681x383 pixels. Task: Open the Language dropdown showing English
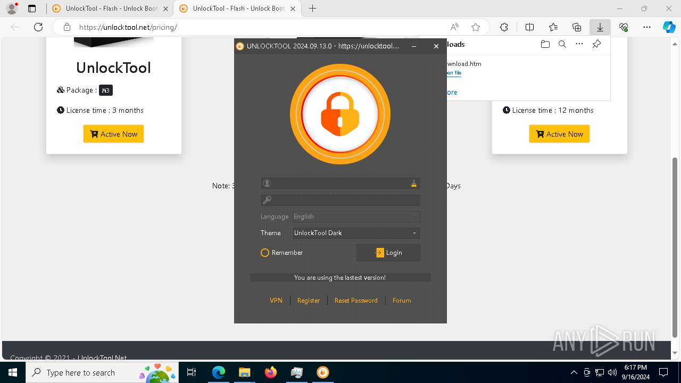(355, 217)
